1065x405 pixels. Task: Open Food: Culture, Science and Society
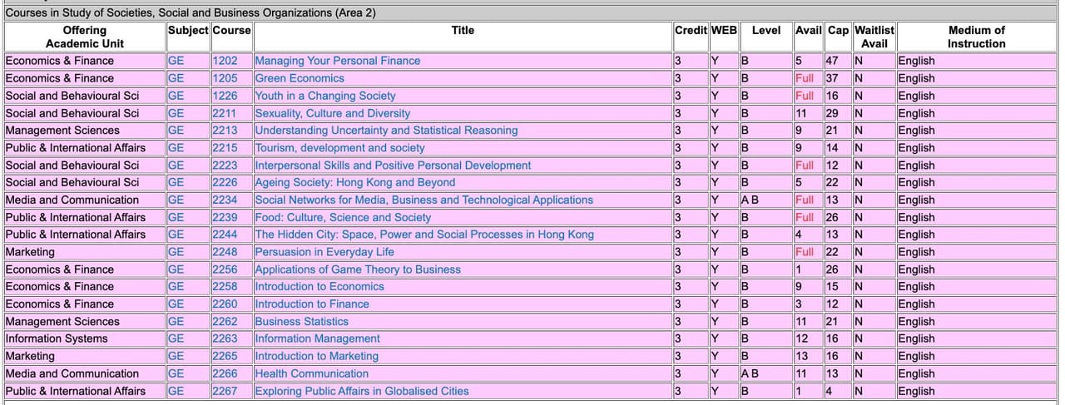click(x=342, y=217)
